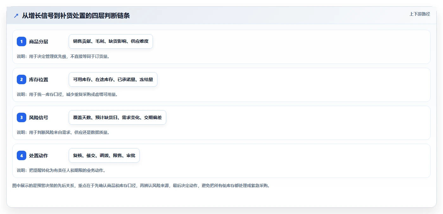Select step number 2 badge
The height and width of the screenshot is (214, 443).
click(x=22, y=79)
